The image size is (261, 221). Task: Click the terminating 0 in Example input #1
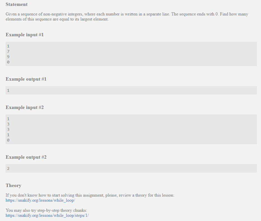tap(8, 62)
